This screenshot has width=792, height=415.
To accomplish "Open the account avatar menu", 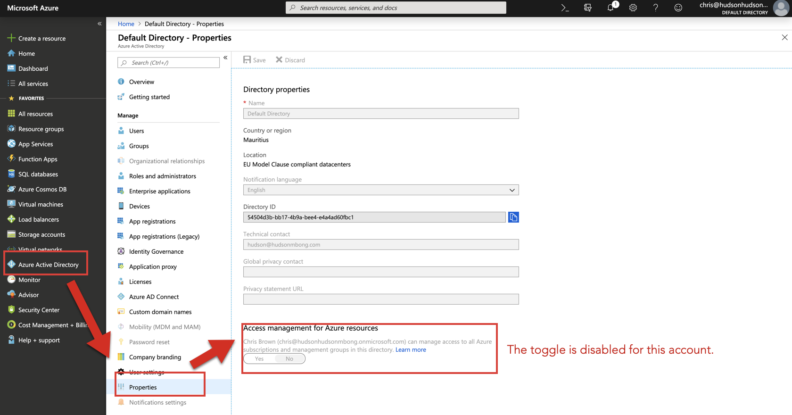I will pos(781,8).
